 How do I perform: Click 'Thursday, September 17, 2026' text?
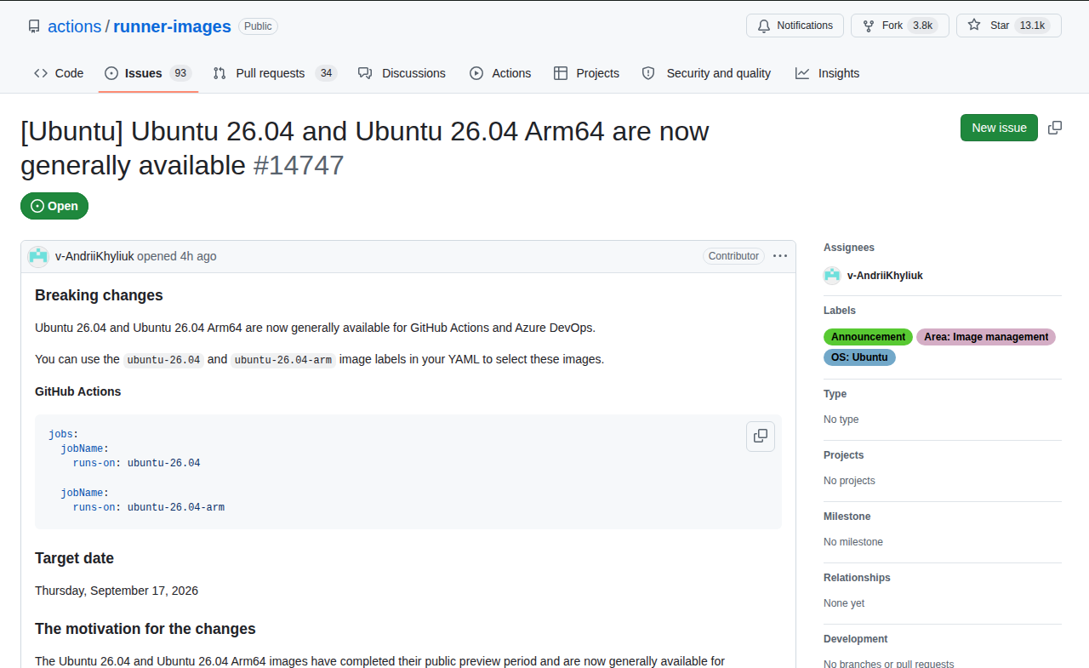coord(117,591)
